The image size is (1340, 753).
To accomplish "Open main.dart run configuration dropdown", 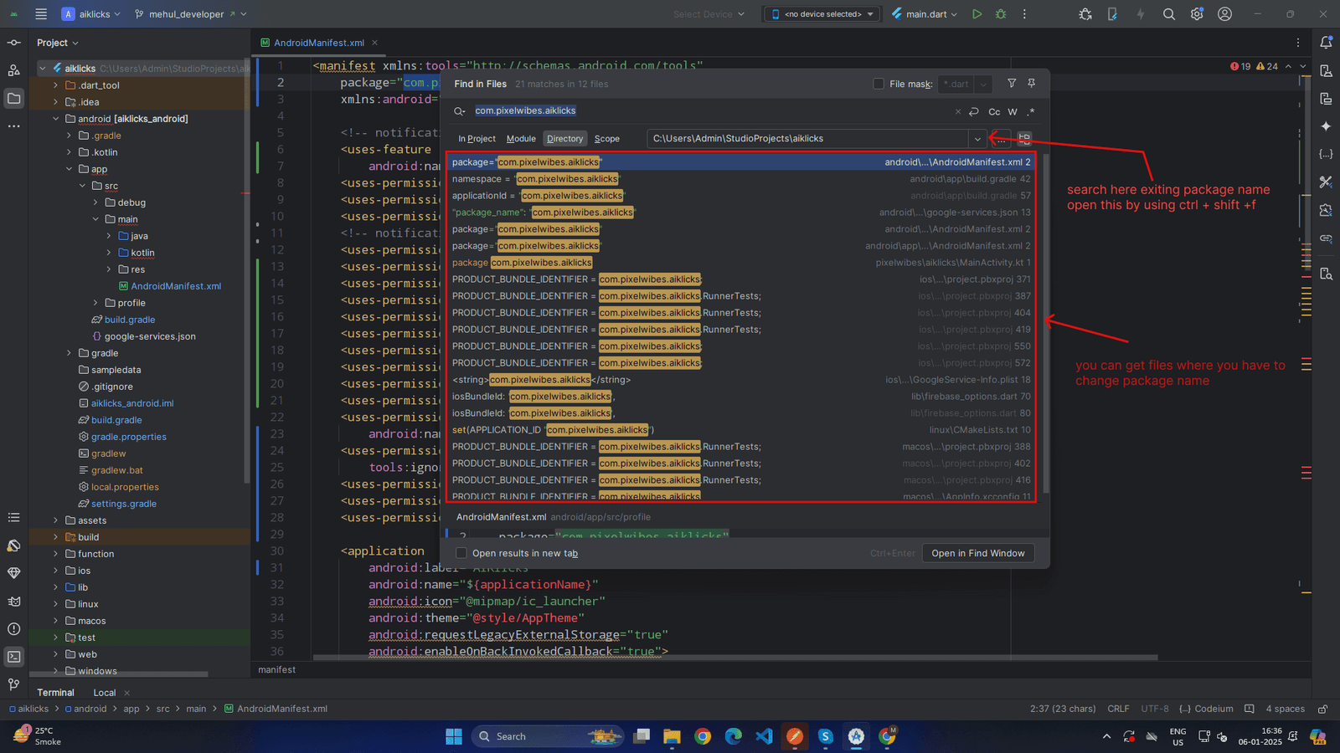I will (x=925, y=14).
